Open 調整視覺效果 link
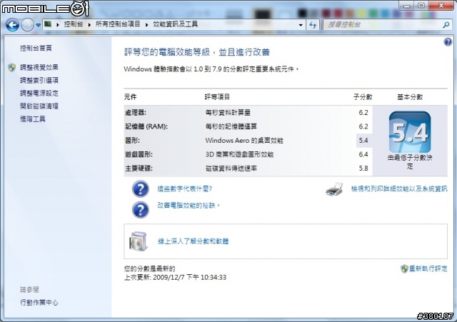The height and width of the screenshot is (322, 457). pyautogui.click(x=39, y=67)
